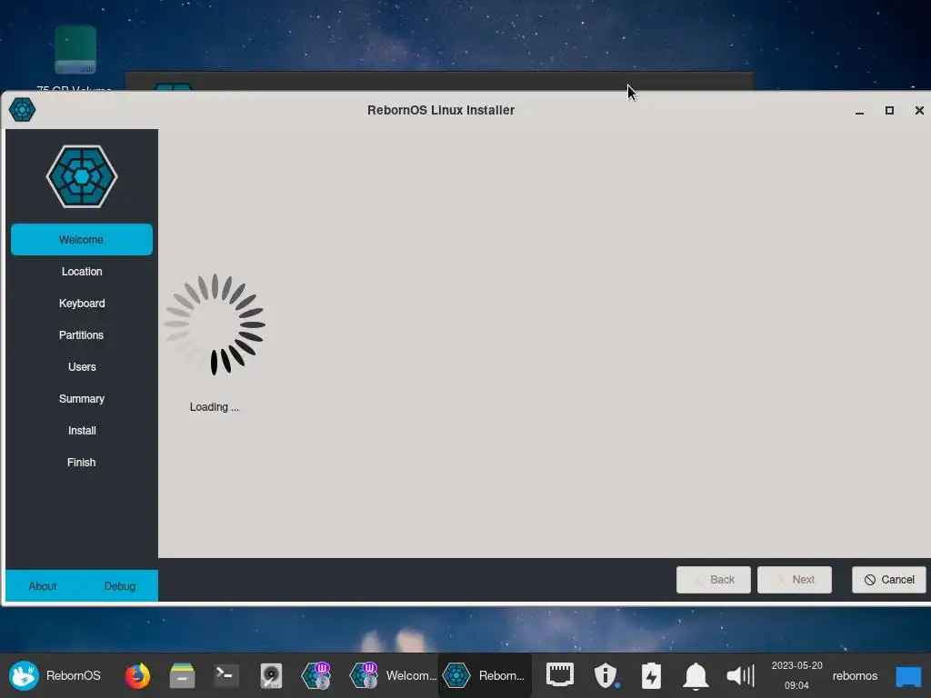
Task: Click the show desktop blue icon
Action: pos(908,675)
